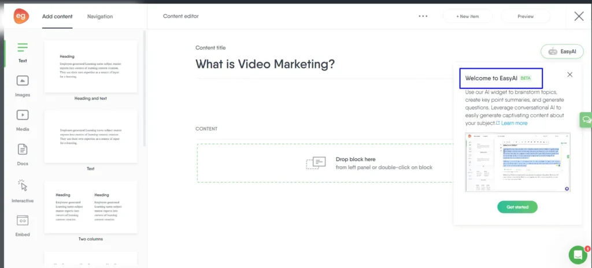Select the Text category icon

[x=23, y=47]
